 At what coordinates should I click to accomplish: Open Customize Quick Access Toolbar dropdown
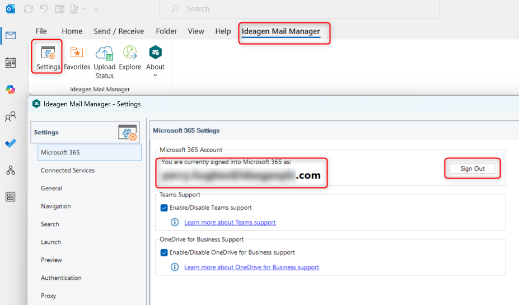click(97, 10)
